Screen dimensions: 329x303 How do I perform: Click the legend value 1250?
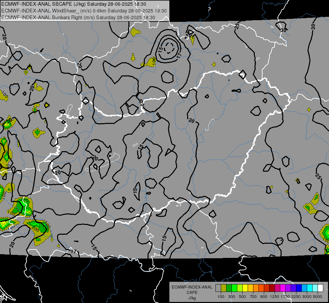click(275, 297)
